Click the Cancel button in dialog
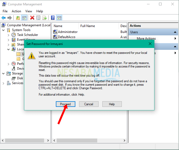Viewport: 179px width, 150px height. pos(89,104)
